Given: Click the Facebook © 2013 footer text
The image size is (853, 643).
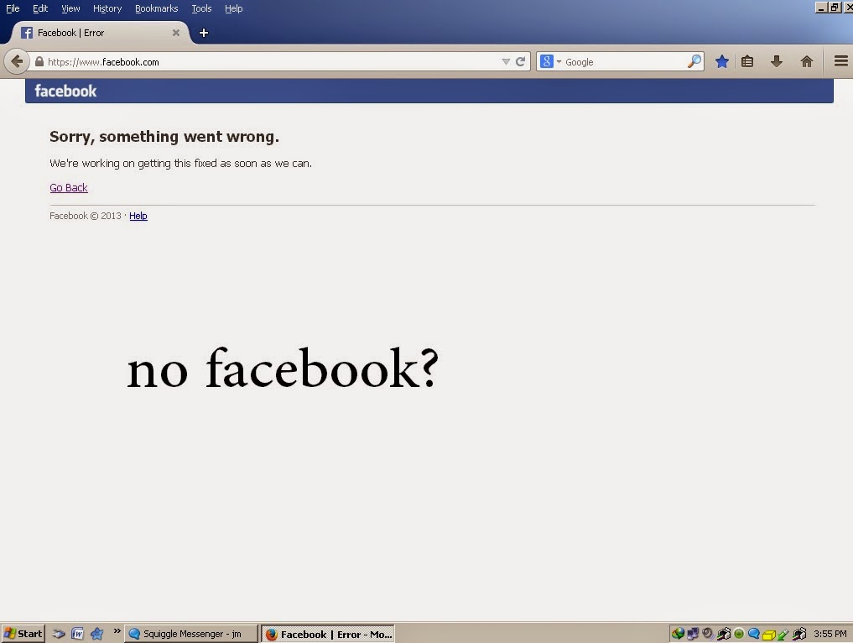Looking at the screenshot, I should pyautogui.click(x=86, y=216).
